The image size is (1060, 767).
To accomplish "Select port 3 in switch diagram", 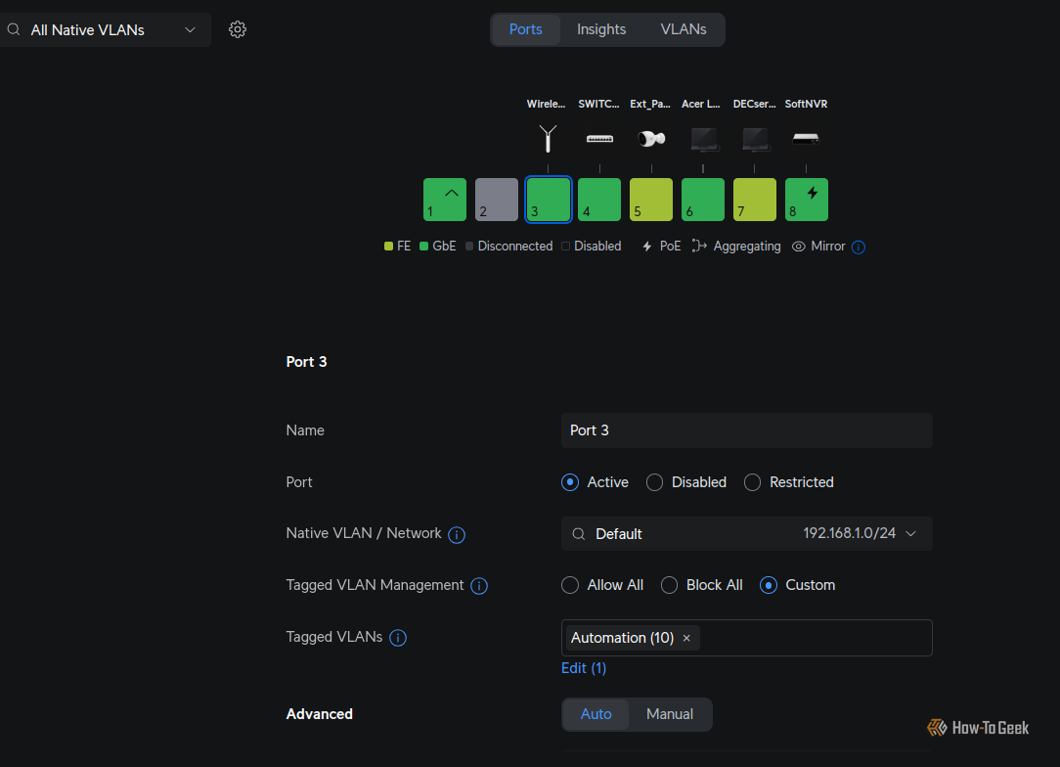I will coord(549,200).
